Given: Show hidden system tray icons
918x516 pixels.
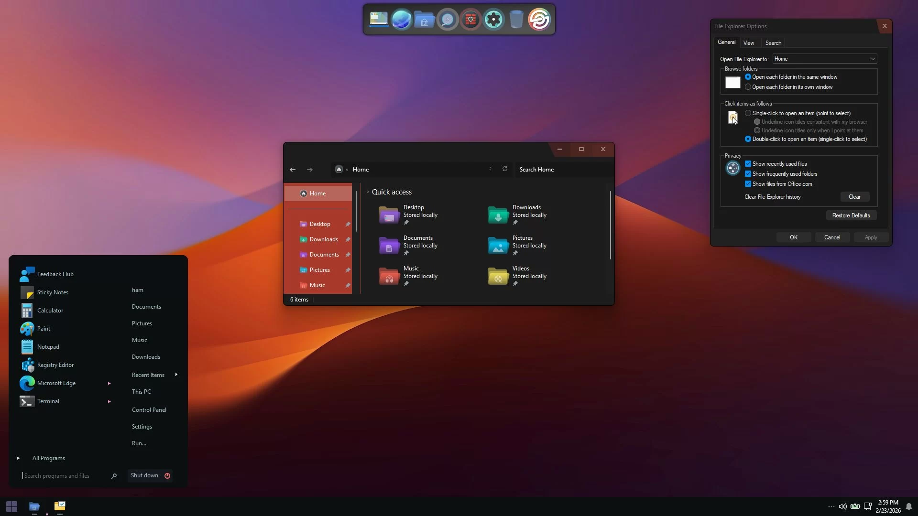Looking at the screenshot, I should (x=831, y=506).
